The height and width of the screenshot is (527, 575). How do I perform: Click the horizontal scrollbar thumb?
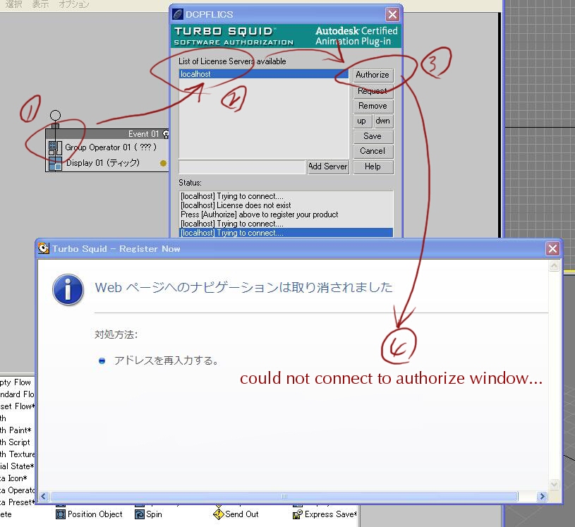pyautogui.click(x=284, y=497)
